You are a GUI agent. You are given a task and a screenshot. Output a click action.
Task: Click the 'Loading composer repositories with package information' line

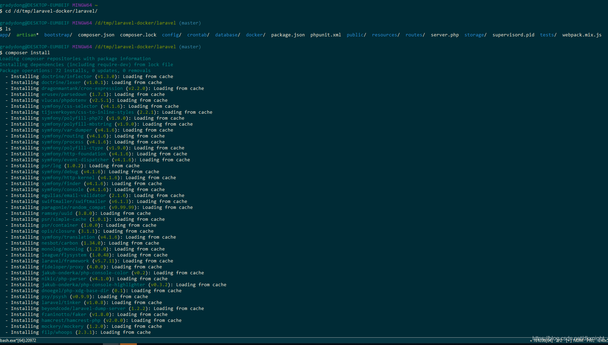pyautogui.click(x=75, y=59)
